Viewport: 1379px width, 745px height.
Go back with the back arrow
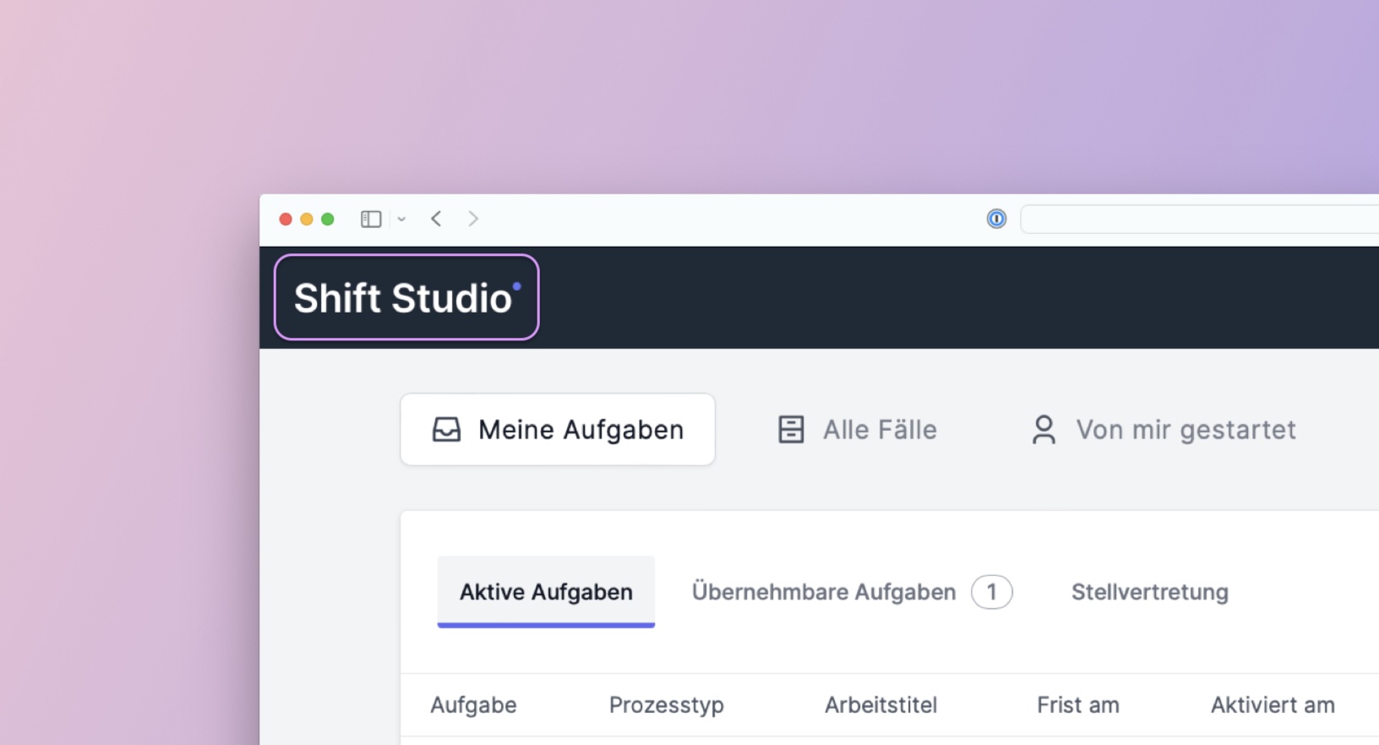436,219
